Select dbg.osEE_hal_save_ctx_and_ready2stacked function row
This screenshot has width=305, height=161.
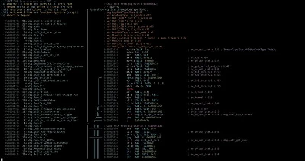point(45,46)
